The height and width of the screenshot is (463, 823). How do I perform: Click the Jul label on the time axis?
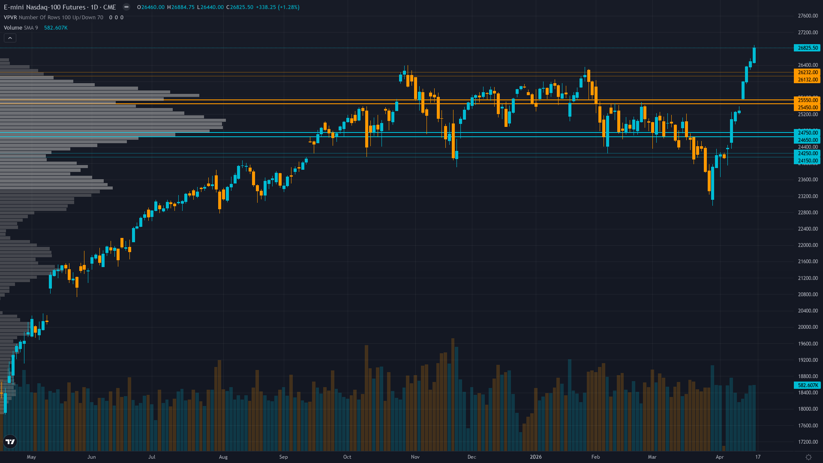[x=152, y=457]
